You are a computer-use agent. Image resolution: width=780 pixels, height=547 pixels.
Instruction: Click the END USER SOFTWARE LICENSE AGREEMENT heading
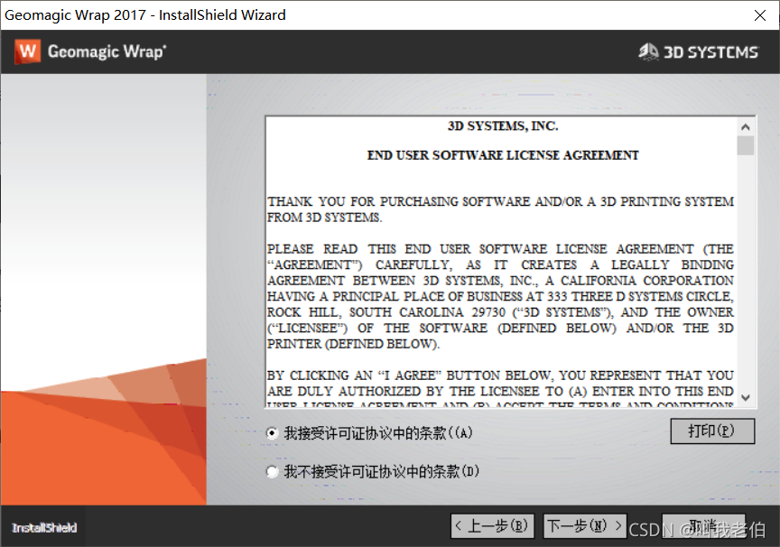[x=503, y=155]
